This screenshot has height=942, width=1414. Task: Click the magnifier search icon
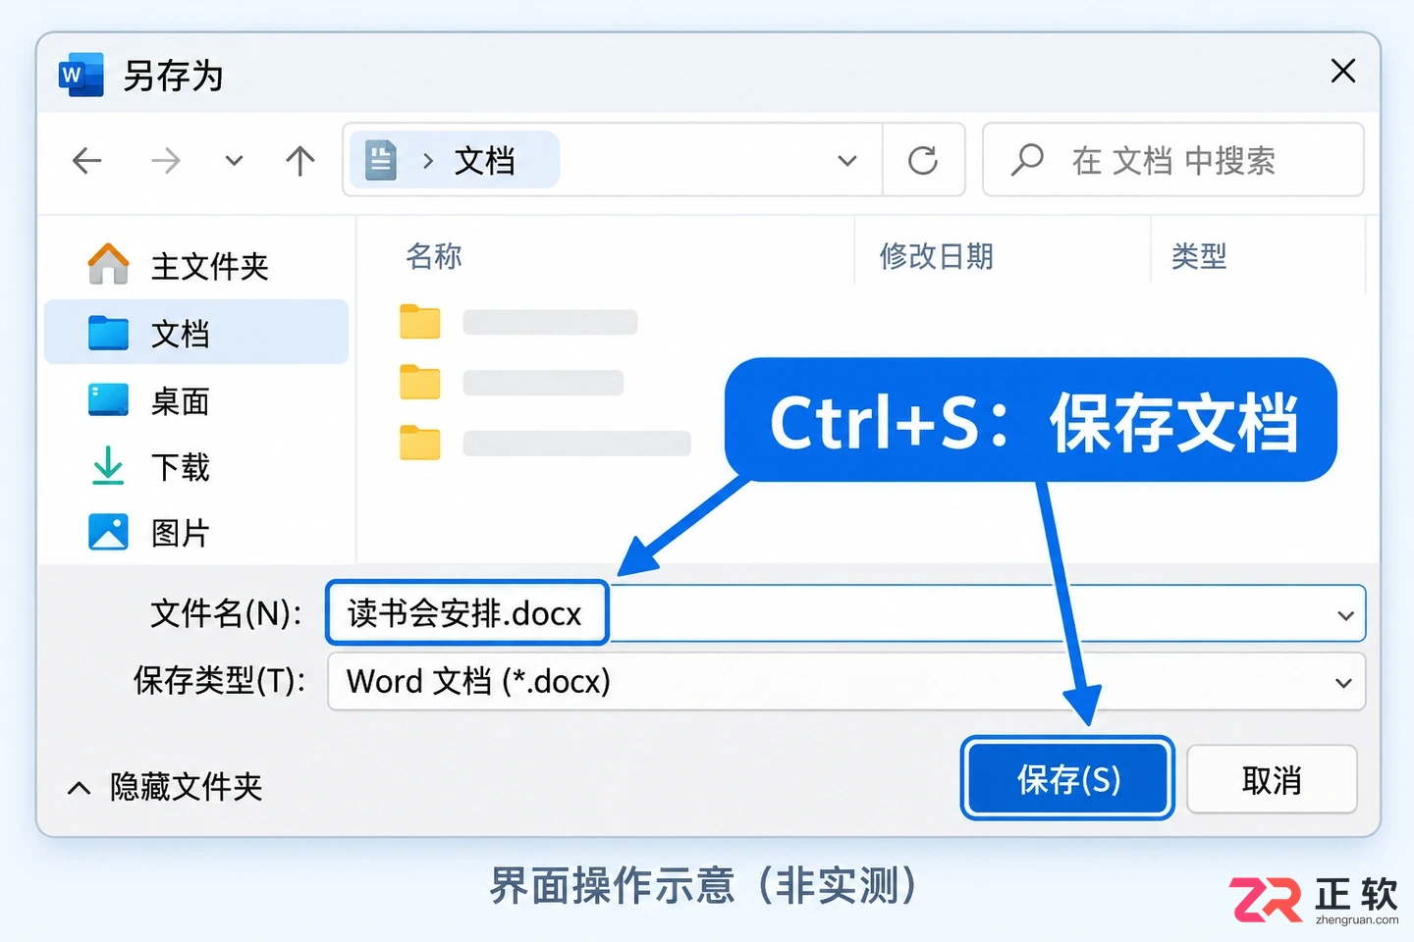pyautogui.click(x=1028, y=160)
